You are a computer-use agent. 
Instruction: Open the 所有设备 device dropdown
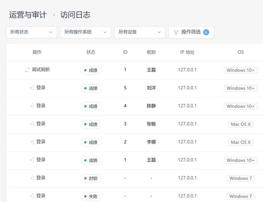(x=140, y=32)
